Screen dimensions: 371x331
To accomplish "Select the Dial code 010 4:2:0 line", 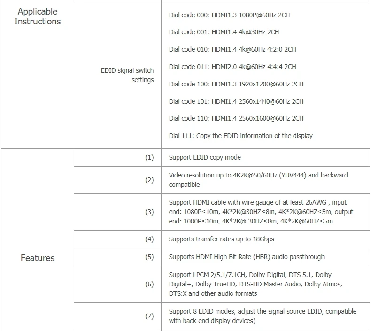I will pyautogui.click(x=232, y=49).
